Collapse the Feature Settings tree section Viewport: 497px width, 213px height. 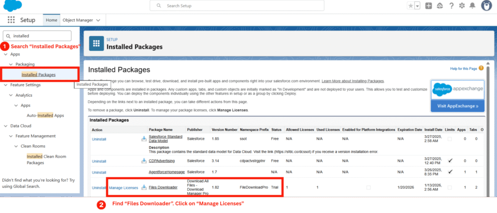(x=5, y=85)
